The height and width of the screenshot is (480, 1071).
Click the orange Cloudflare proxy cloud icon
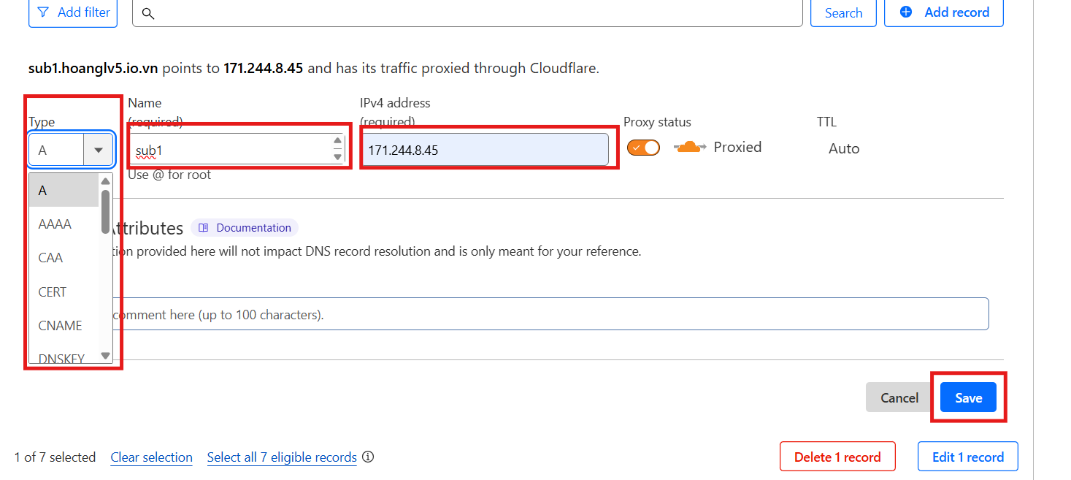coord(689,148)
